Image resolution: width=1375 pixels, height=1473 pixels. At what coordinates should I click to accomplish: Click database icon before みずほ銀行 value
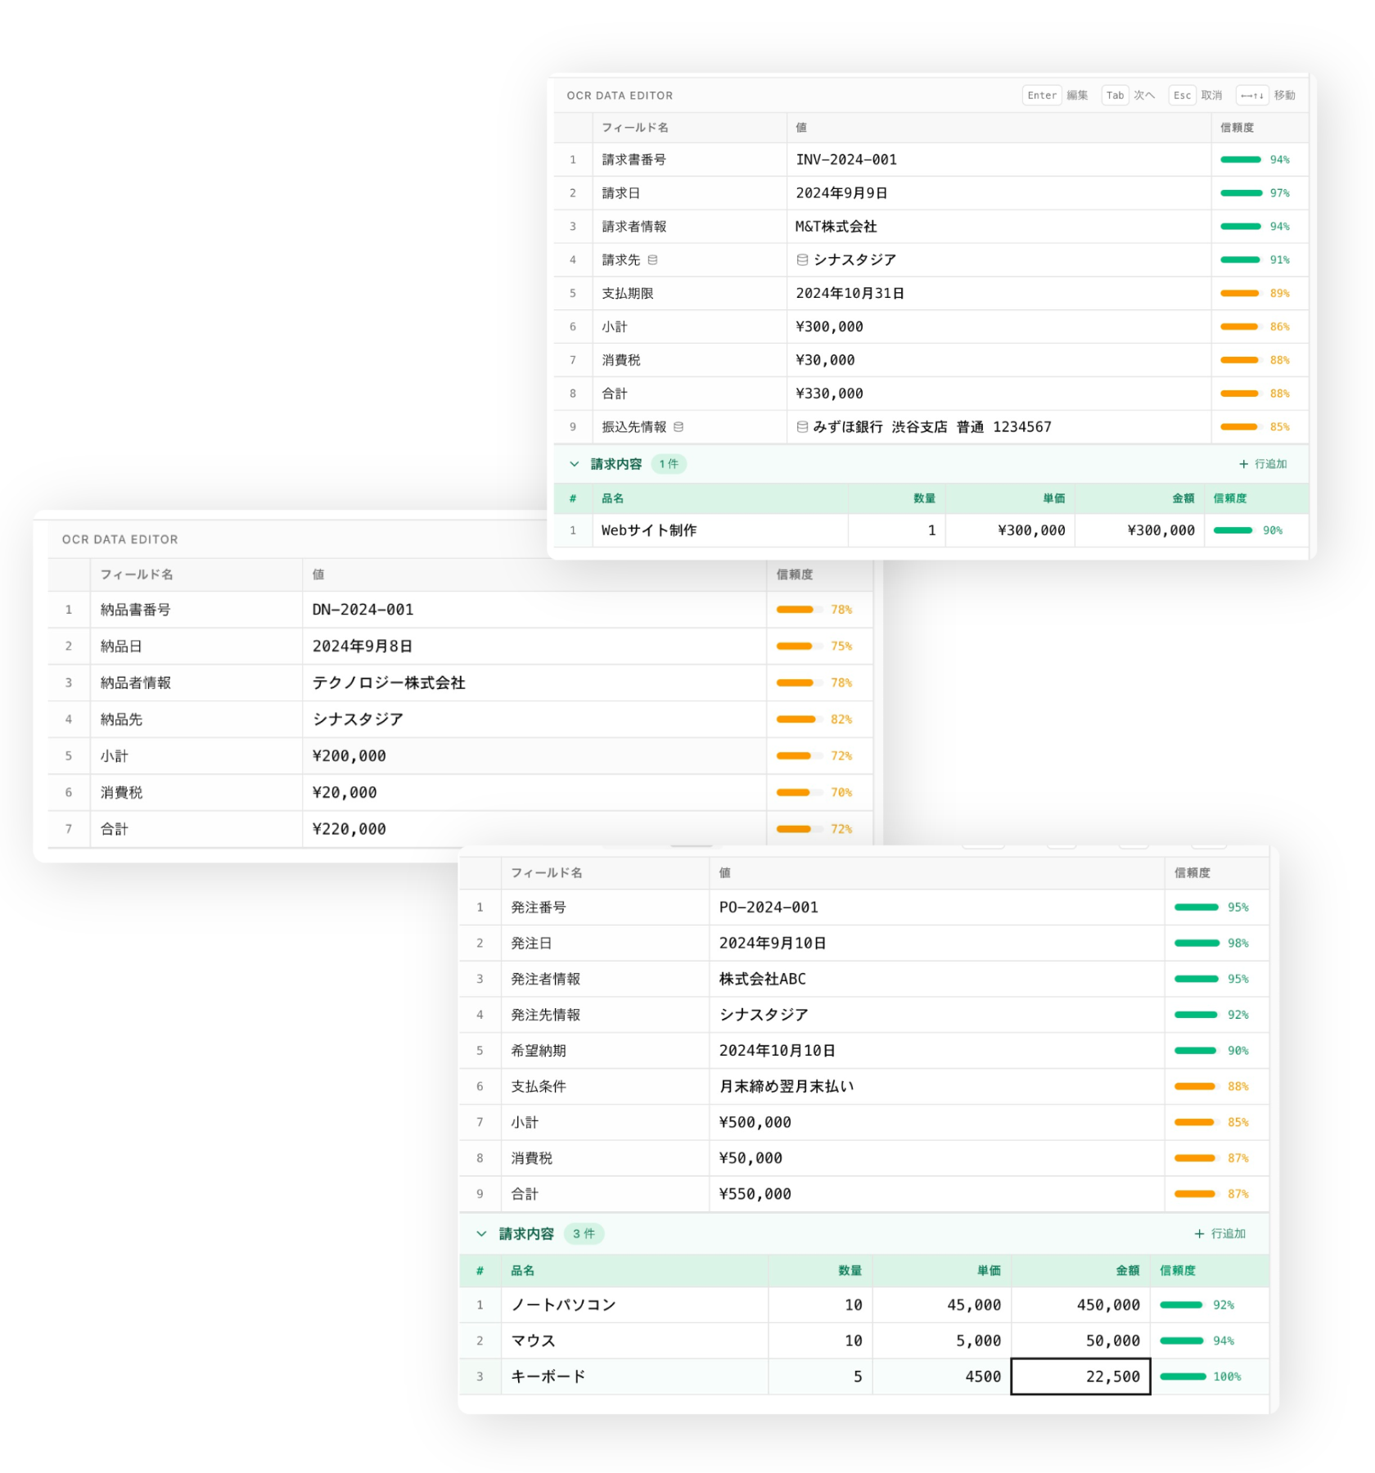pyautogui.click(x=802, y=427)
